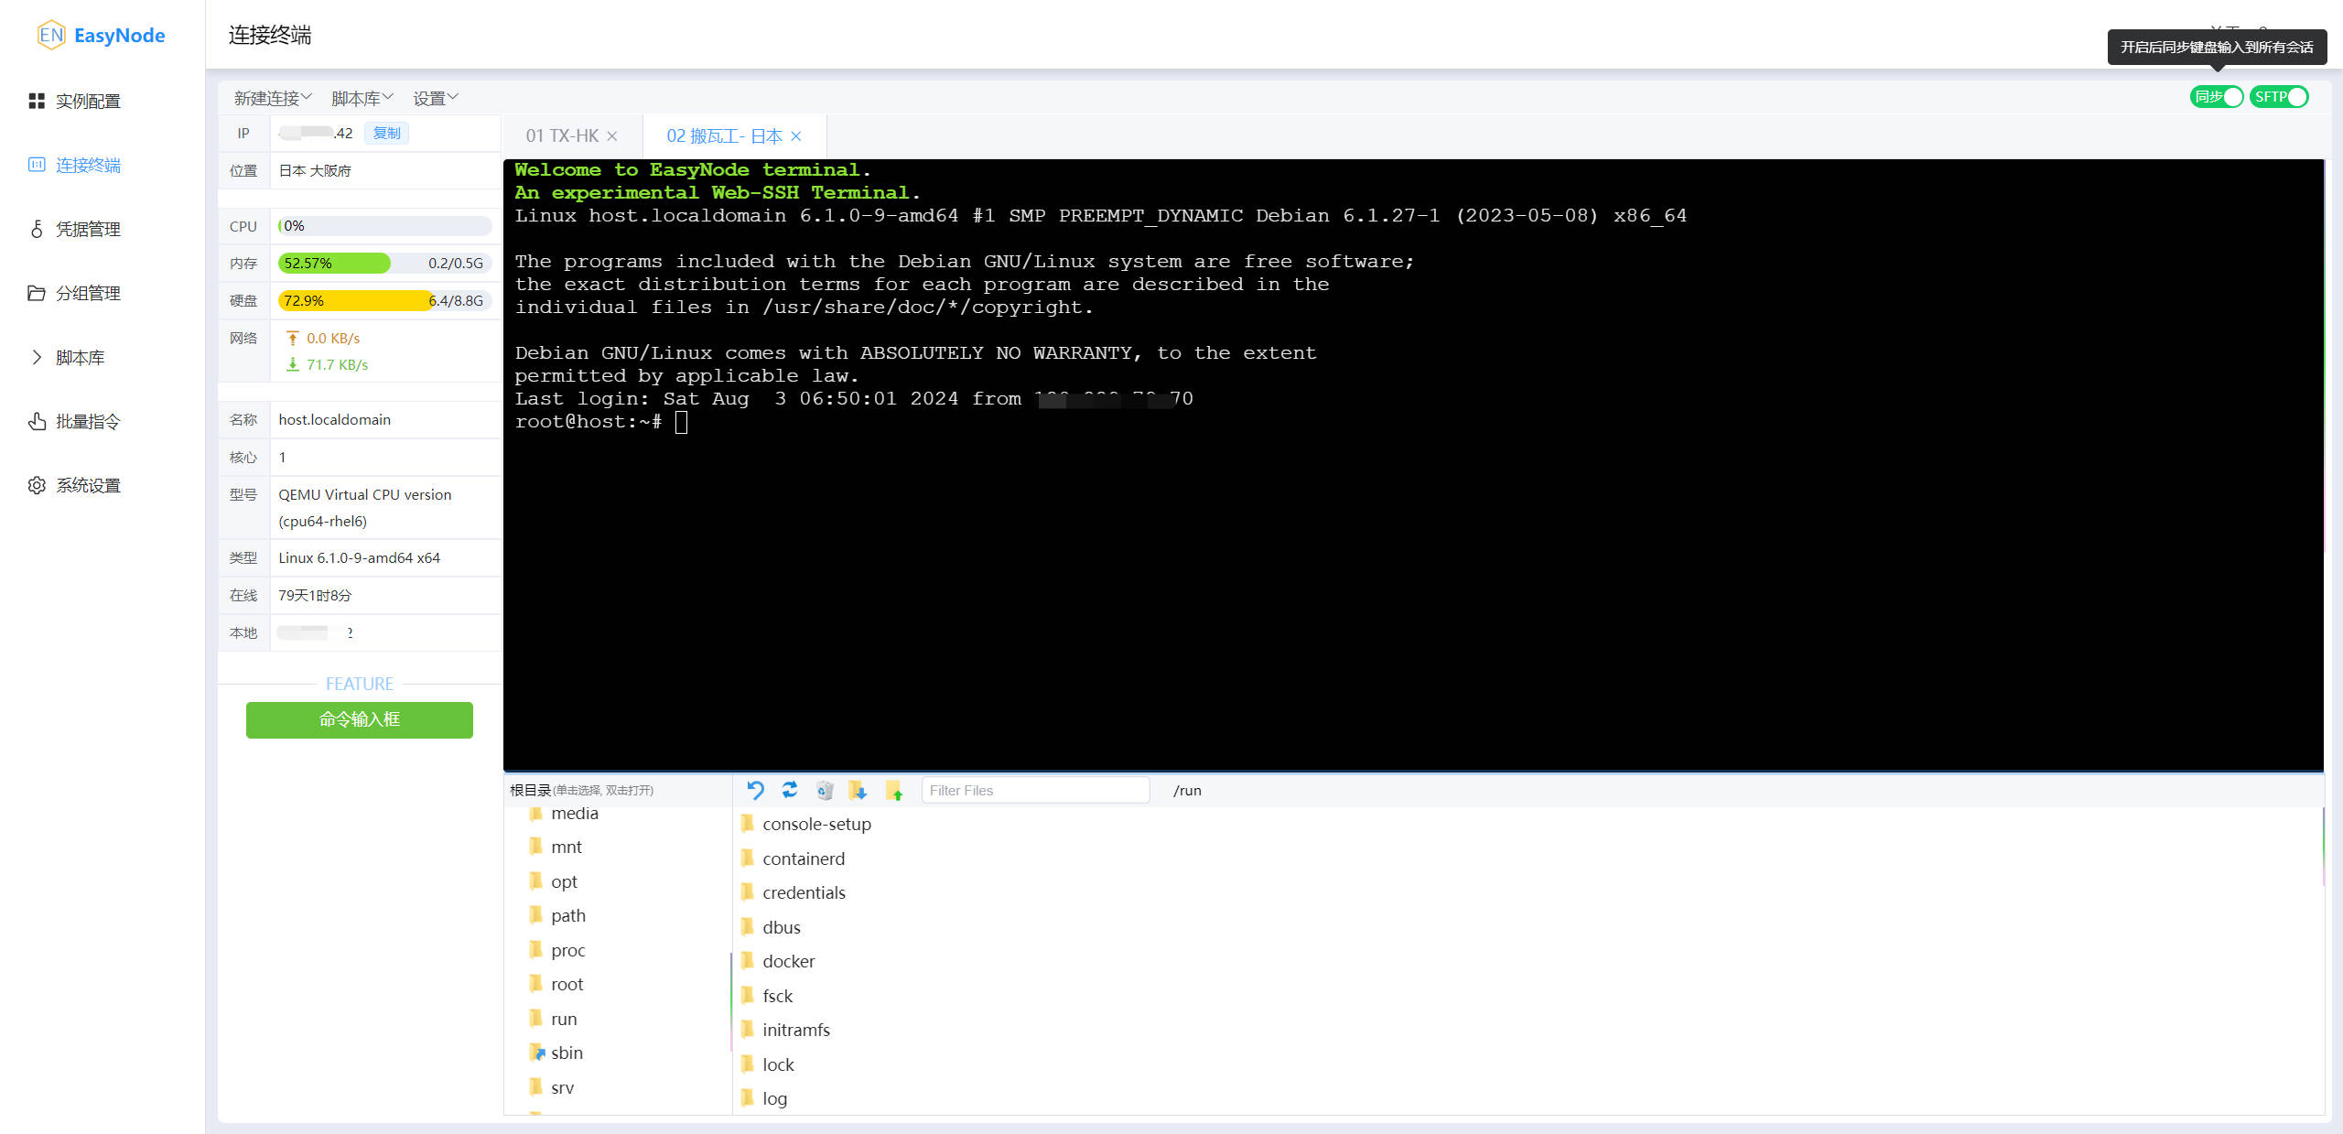
Task: Open 系统设置 from sidebar
Action: point(88,485)
